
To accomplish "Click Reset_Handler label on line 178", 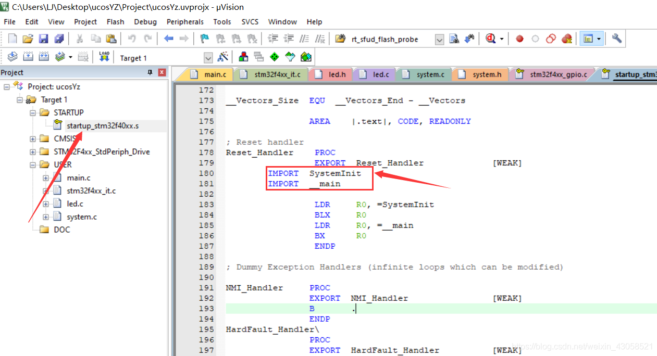I will tap(259, 152).
